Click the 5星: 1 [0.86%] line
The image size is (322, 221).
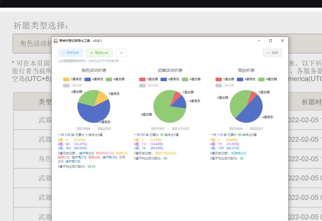[224, 140]
